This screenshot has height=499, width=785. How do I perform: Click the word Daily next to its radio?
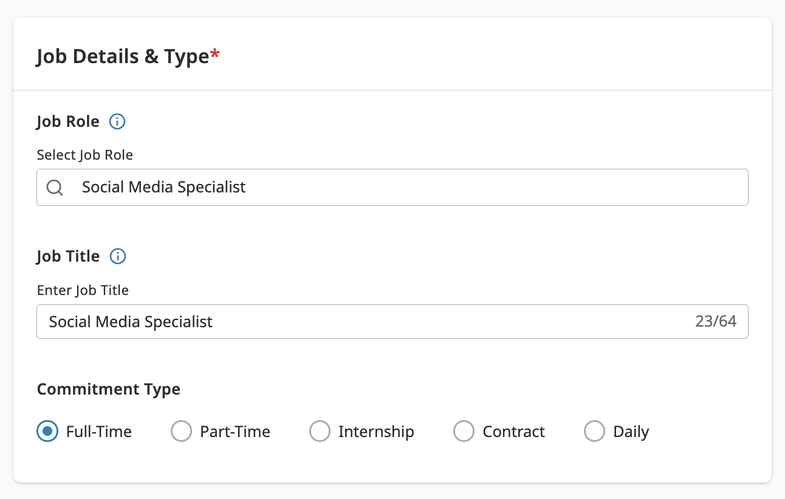pyautogui.click(x=631, y=432)
